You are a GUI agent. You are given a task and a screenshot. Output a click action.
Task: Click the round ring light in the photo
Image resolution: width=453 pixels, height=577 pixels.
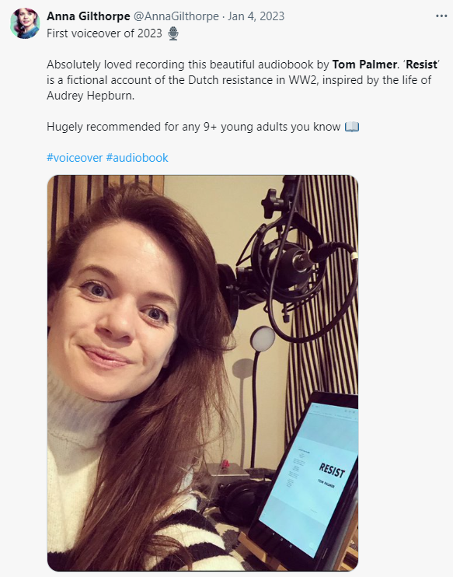(x=263, y=338)
